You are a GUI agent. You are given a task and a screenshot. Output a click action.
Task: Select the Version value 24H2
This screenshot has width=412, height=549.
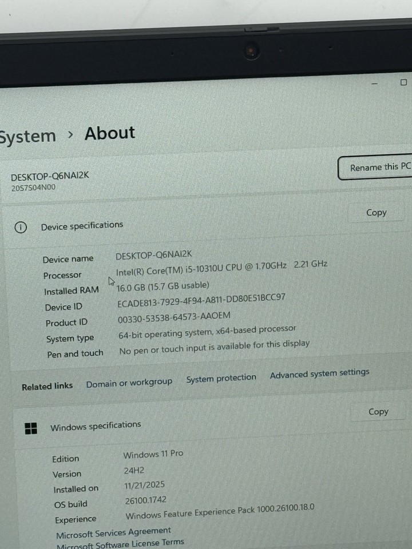pos(134,471)
